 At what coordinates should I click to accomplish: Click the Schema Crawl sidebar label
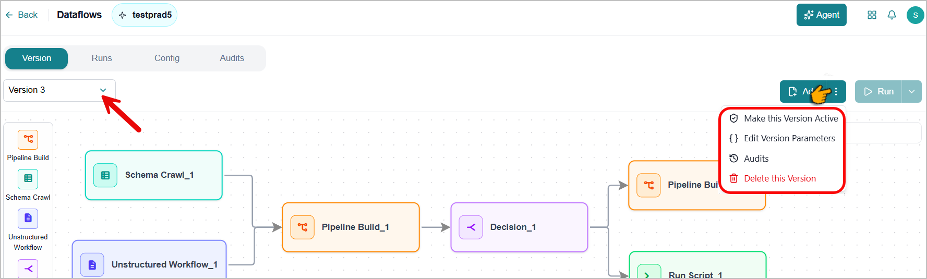click(28, 197)
